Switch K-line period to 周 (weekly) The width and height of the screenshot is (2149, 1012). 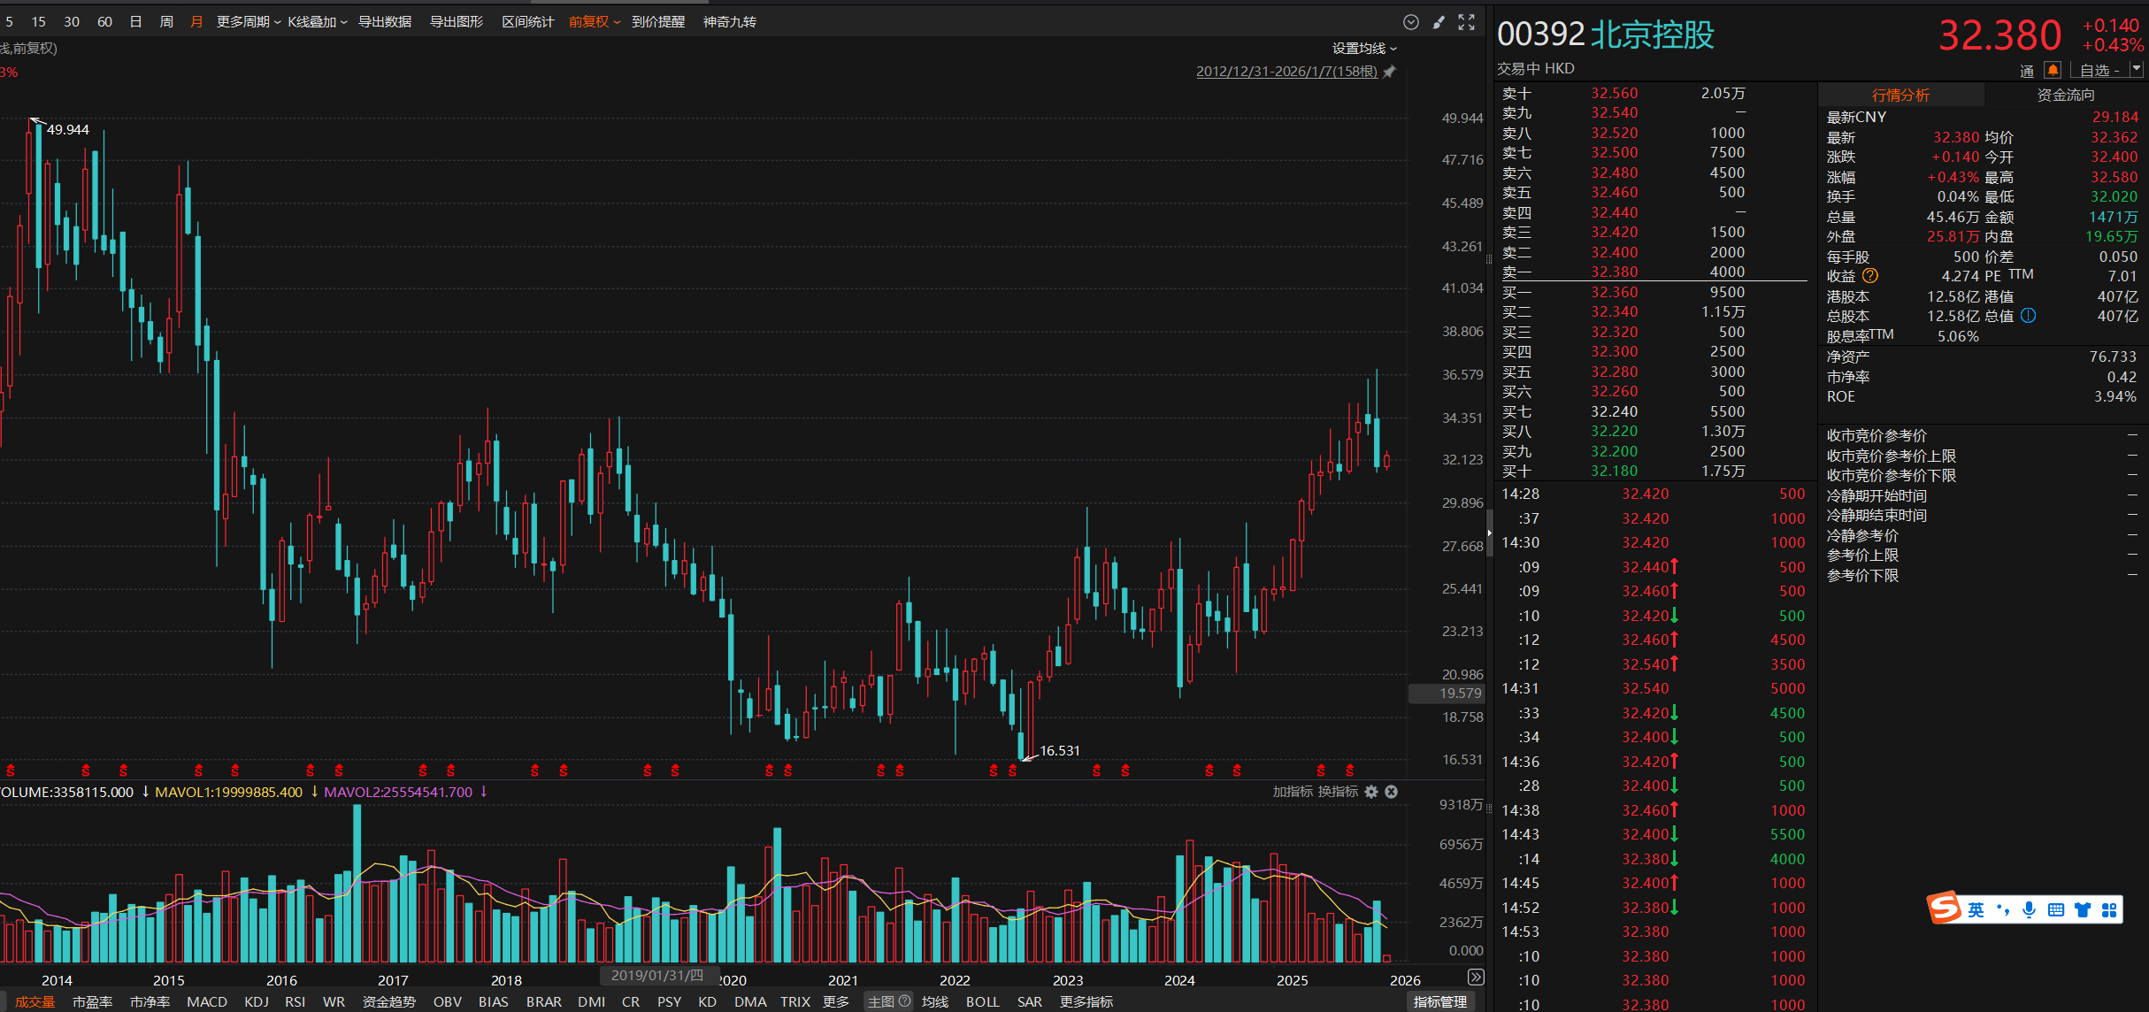pos(166,22)
